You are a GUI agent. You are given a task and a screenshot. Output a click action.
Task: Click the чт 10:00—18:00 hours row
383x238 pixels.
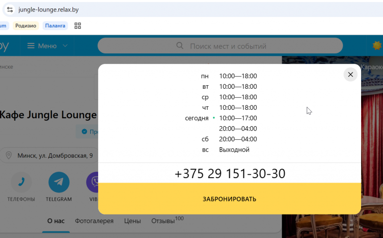[229, 107]
